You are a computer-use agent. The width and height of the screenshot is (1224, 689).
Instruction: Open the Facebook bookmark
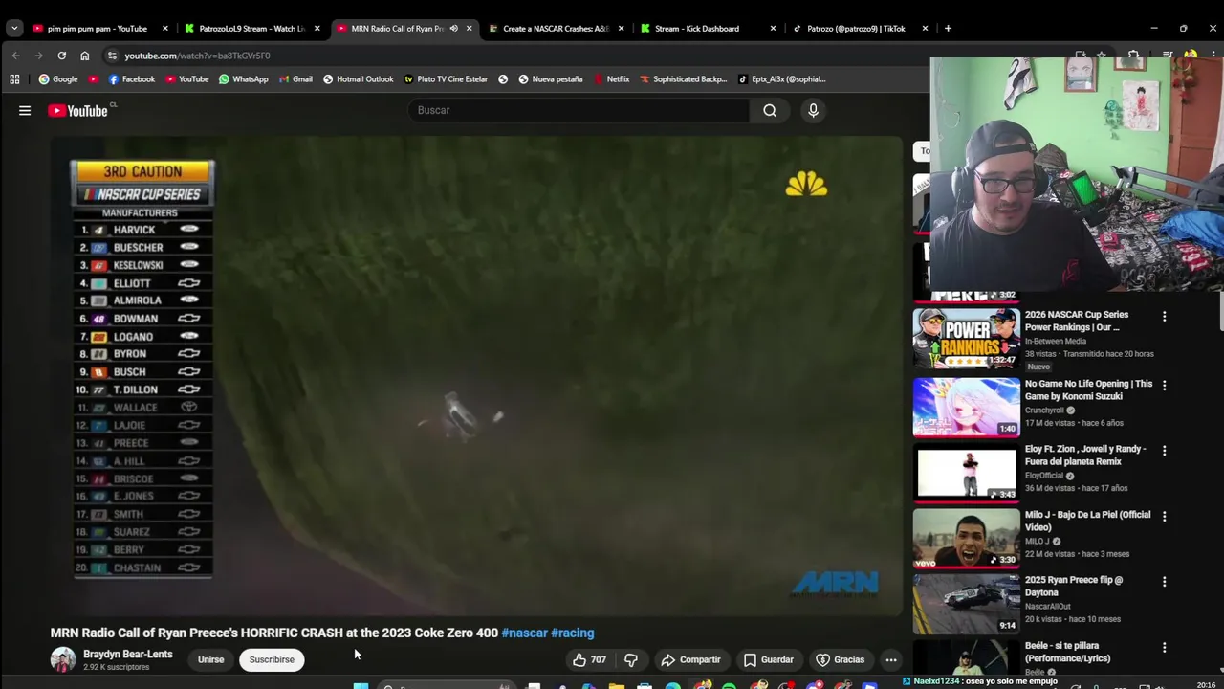pos(132,79)
